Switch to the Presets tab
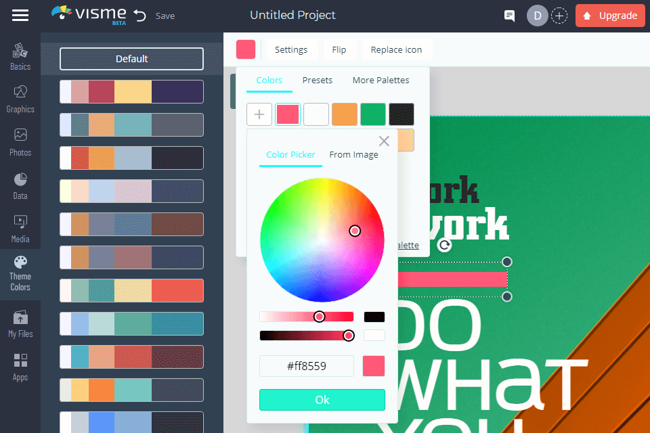650x433 pixels. [x=317, y=80]
